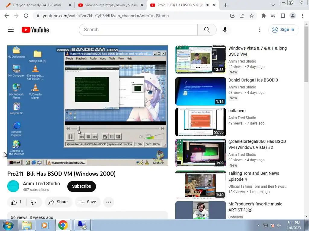The width and height of the screenshot is (309, 231).
Task: Open Daniel Ortega Has BSOD 3 title
Action: click(253, 80)
